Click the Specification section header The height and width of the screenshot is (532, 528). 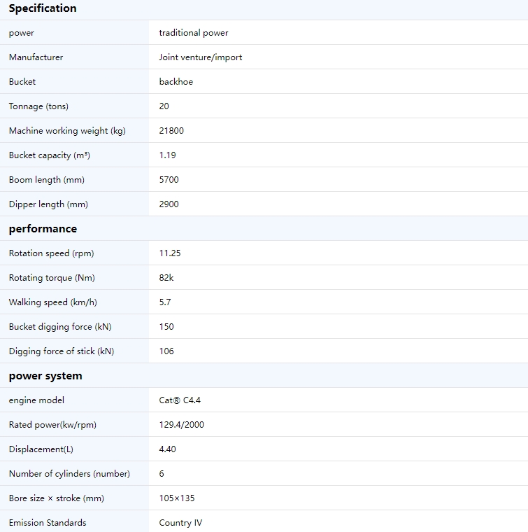[x=43, y=8]
